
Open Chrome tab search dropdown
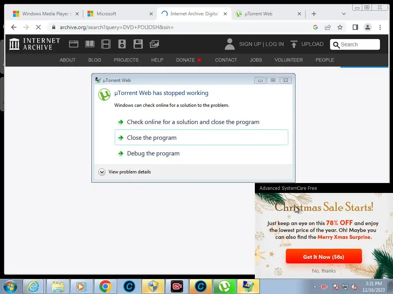pos(343,14)
